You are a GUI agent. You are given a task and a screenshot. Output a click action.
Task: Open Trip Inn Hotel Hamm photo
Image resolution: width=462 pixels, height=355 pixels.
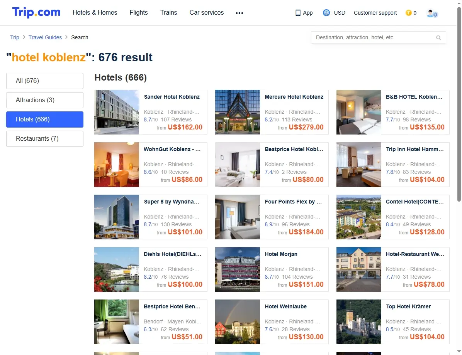coord(358,165)
